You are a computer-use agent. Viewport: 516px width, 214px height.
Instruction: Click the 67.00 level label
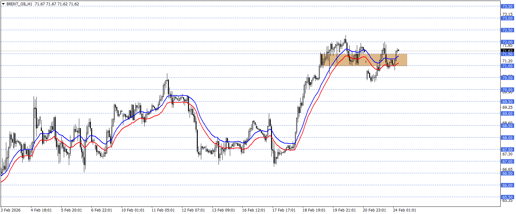pyautogui.click(x=507, y=161)
